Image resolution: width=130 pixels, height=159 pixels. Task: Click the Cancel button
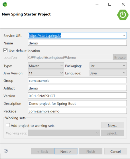click(115, 151)
